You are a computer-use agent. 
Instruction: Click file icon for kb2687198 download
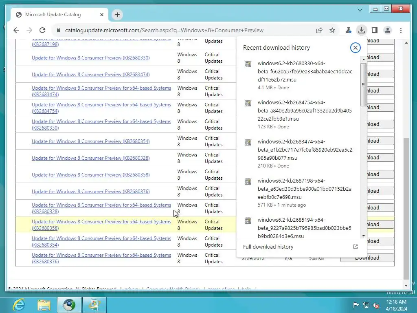[x=248, y=181]
